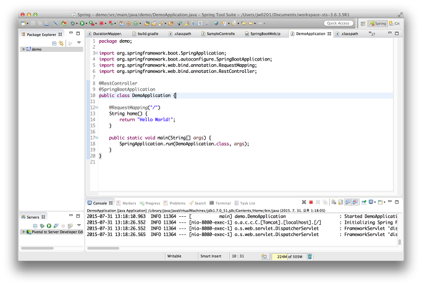The height and width of the screenshot is (286, 422).
Task: Click the Clear Console icon
Action: point(334,202)
